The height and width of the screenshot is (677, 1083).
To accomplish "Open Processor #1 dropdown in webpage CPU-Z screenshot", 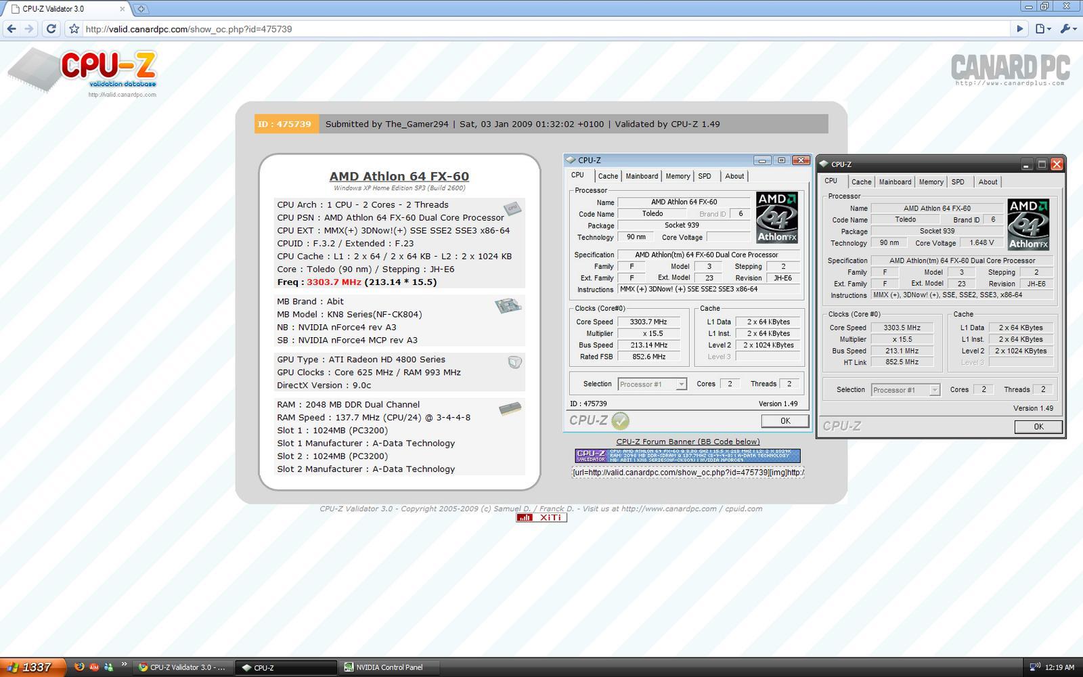I will click(653, 385).
